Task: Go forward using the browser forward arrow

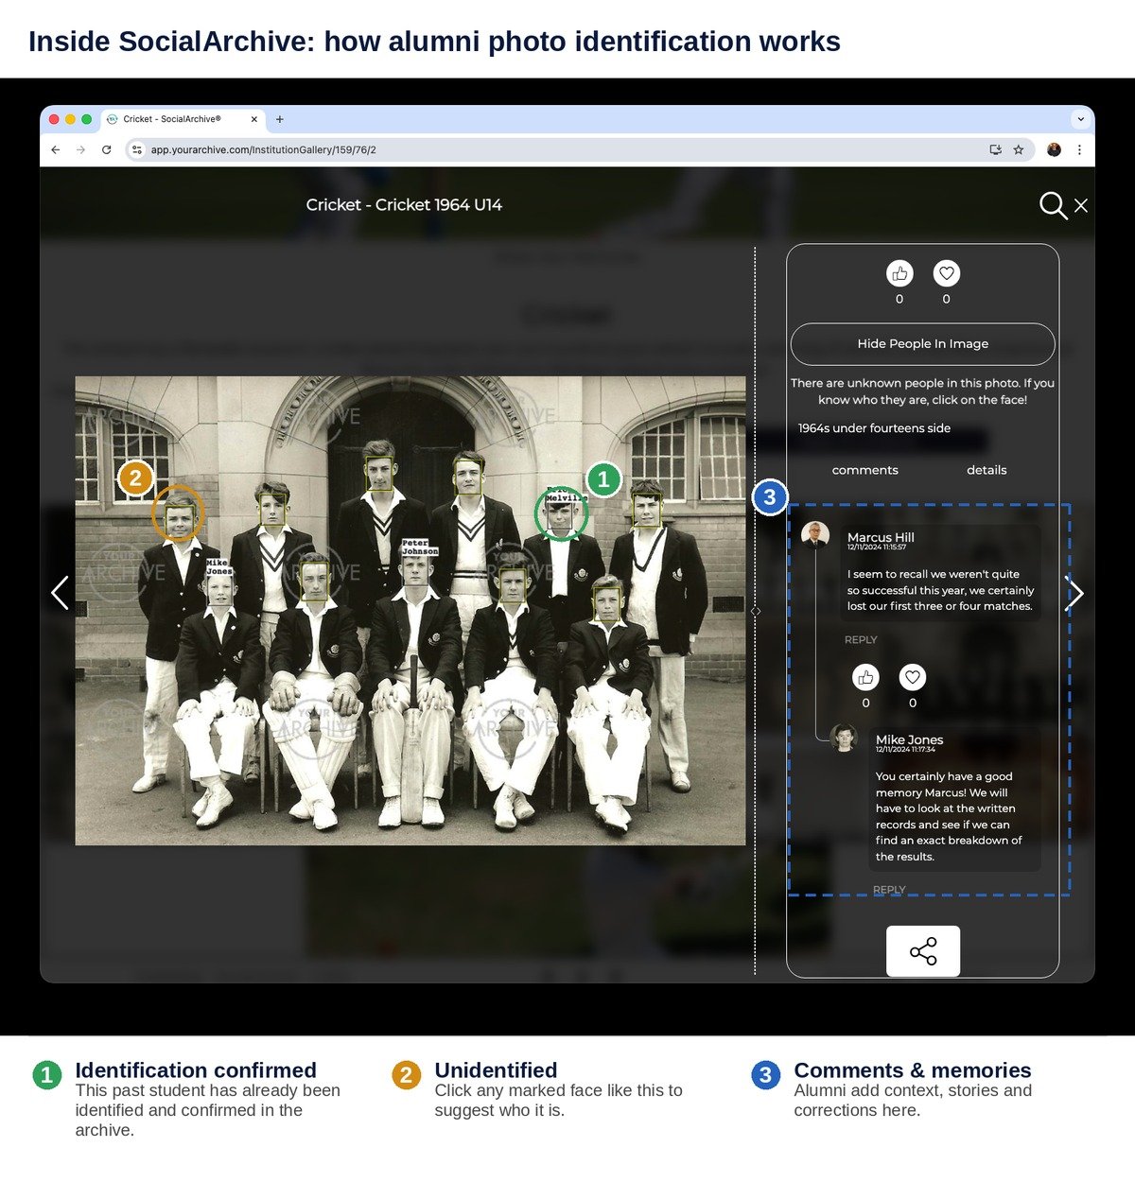Action: [80, 149]
